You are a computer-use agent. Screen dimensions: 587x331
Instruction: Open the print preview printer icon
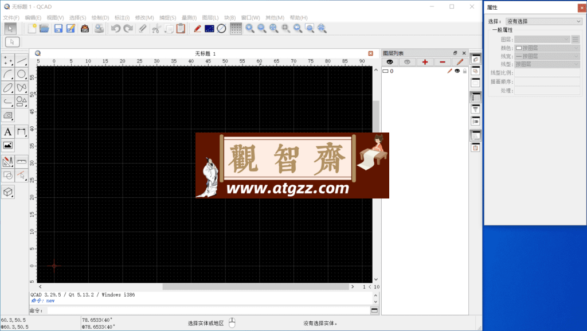(99, 29)
